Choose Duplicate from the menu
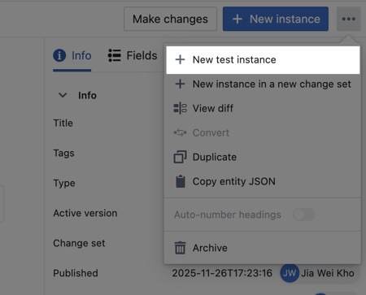Viewport: 366px width, 295px height. pos(263,157)
